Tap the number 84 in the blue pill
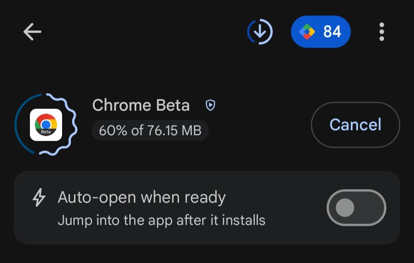414x263 pixels. point(332,32)
